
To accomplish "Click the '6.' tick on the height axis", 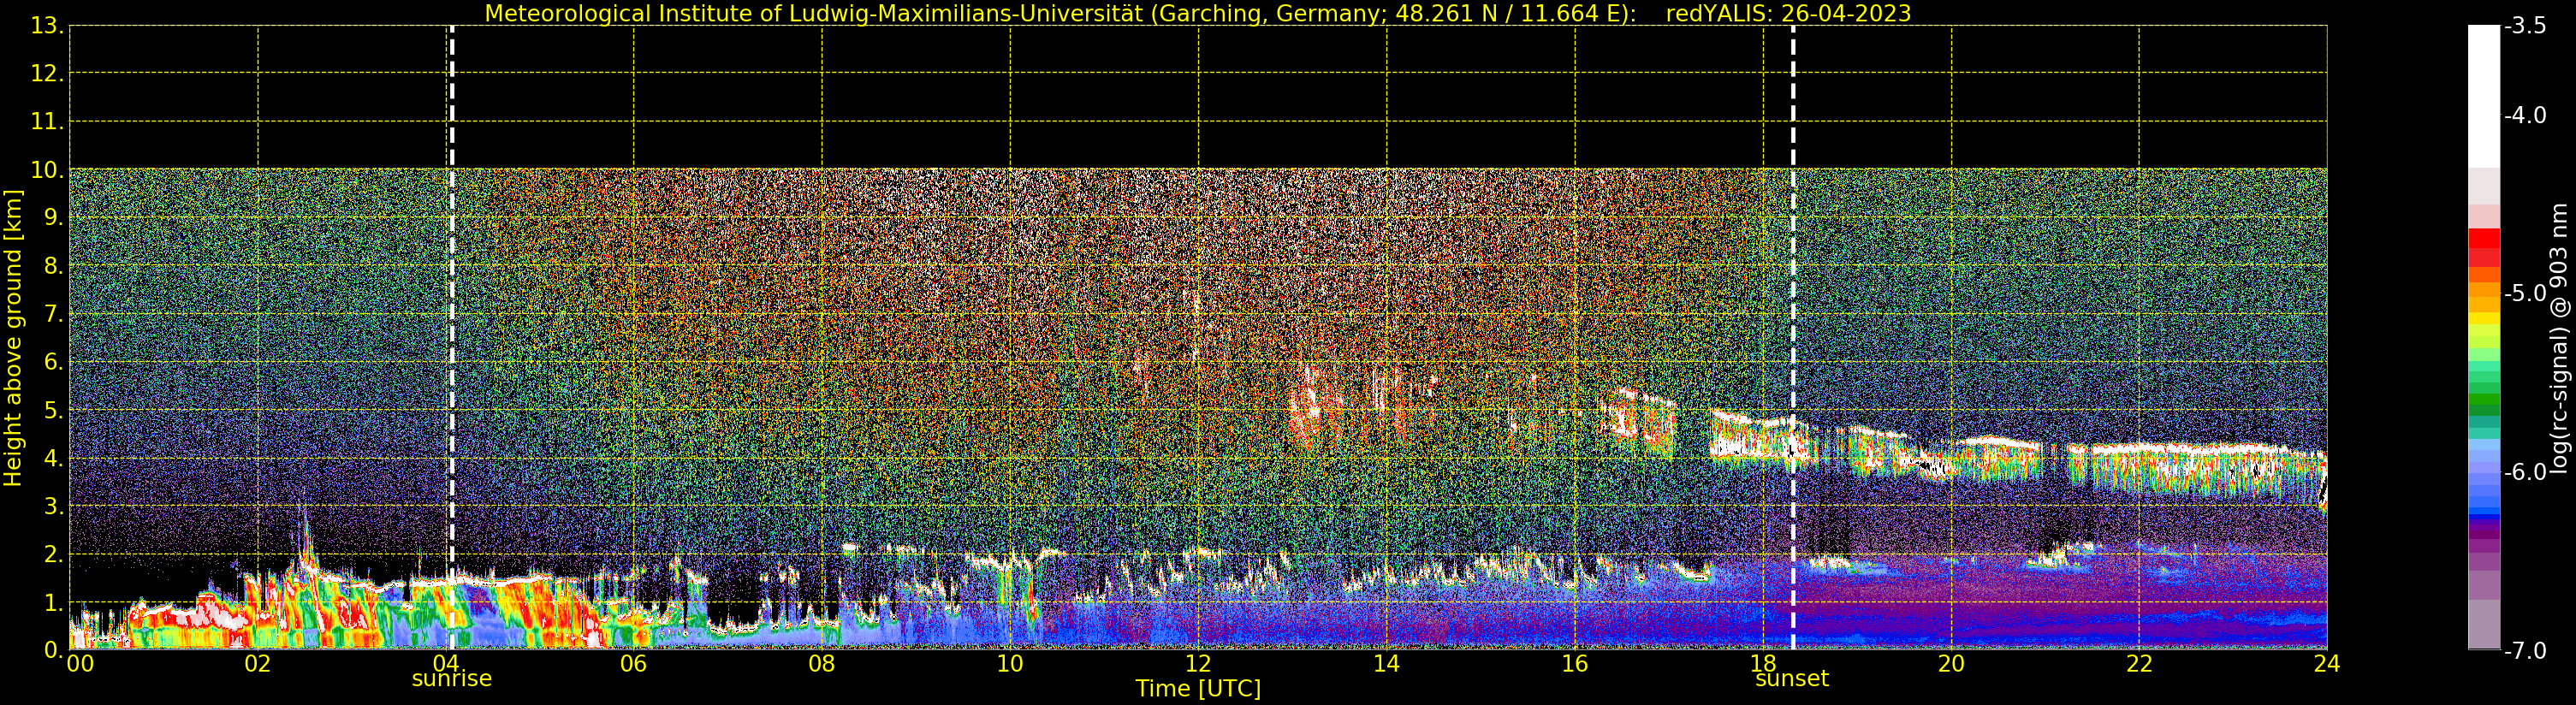I will pyautogui.click(x=54, y=362).
